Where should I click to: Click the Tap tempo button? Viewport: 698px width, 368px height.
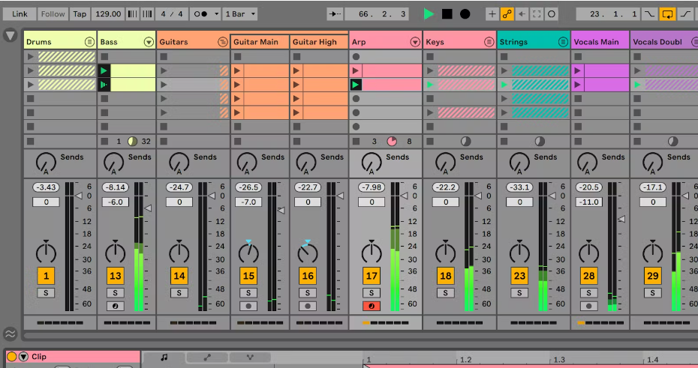(80, 14)
